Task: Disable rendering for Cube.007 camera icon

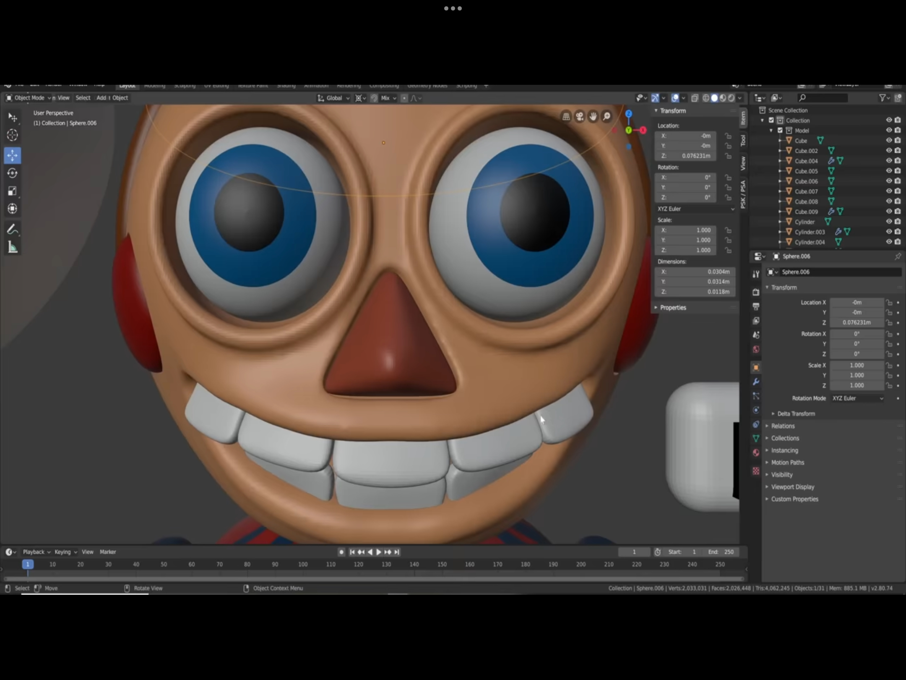Action: [x=898, y=191]
